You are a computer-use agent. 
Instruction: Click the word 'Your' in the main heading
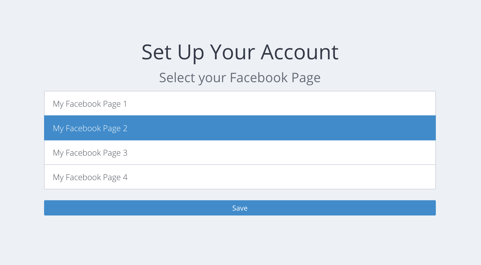click(x=233, y=52)
